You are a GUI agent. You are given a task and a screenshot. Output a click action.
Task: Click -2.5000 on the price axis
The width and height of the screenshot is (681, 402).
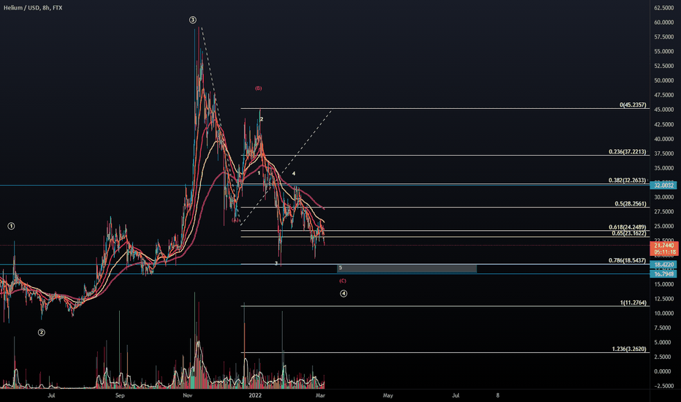pyautogui.click(x=664, y=387)
